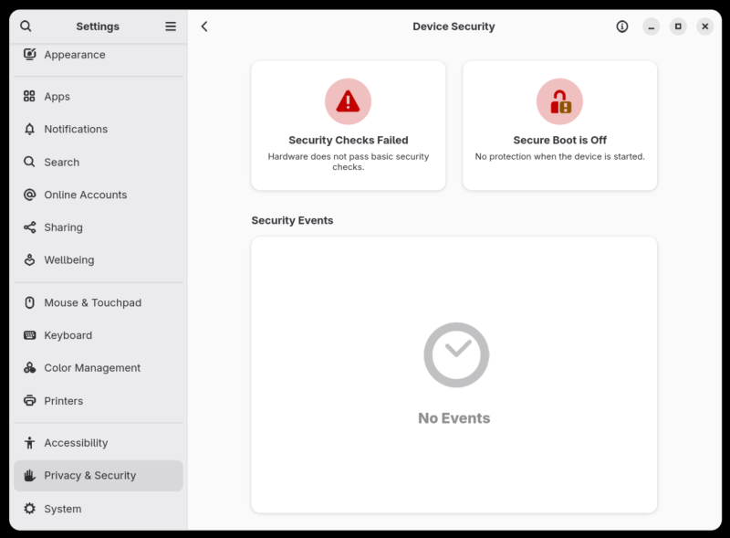Image resolution: width=730 pixels, height=538 pixels.
Task: Click the Secure Boot is Off card
Action: click(559, 124)
